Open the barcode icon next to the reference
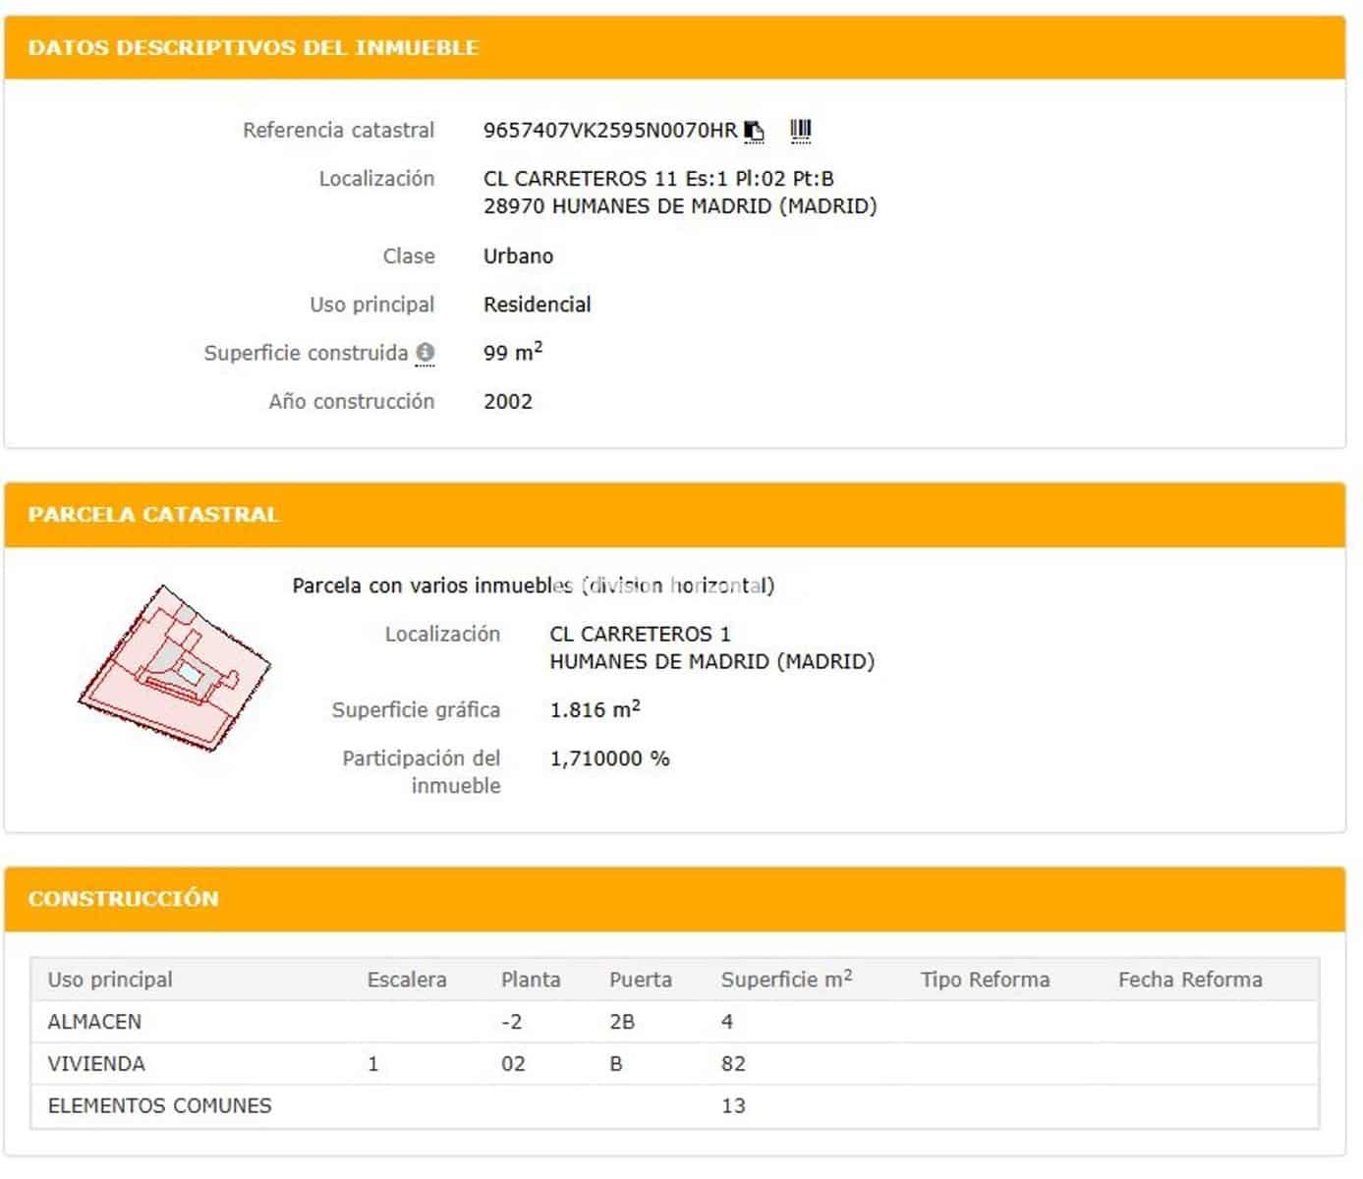Screen dimensions: 1363x1179 pos(802,127)
